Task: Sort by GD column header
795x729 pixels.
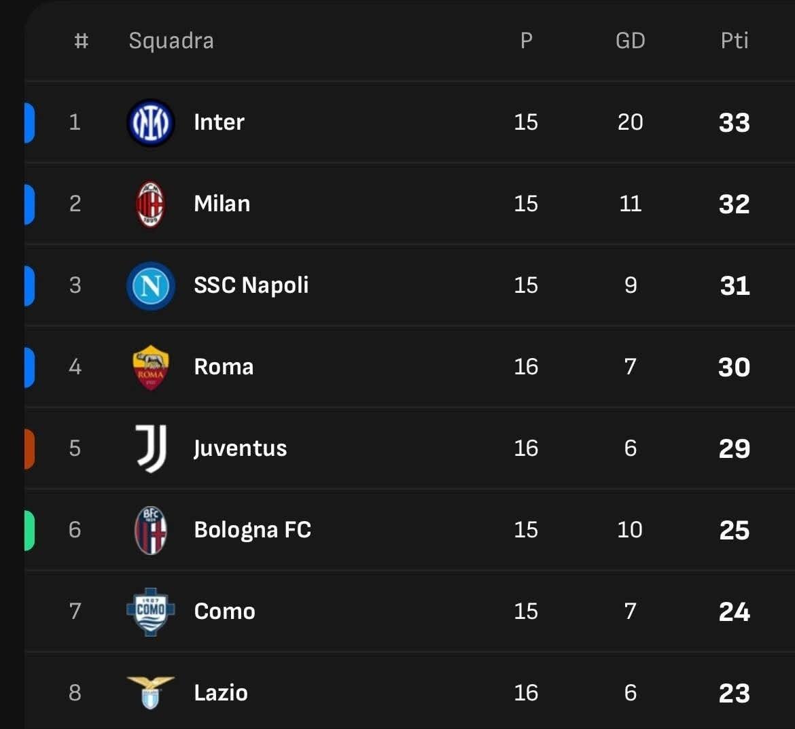Action: [630, 41]
